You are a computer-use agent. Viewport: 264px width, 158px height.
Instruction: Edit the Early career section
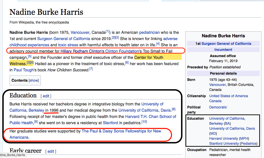[x=51, y=151]
